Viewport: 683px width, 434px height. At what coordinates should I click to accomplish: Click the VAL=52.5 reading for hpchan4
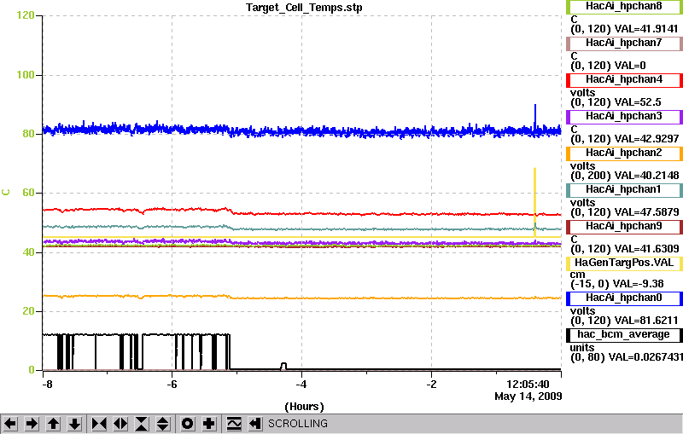pos(637,102)
